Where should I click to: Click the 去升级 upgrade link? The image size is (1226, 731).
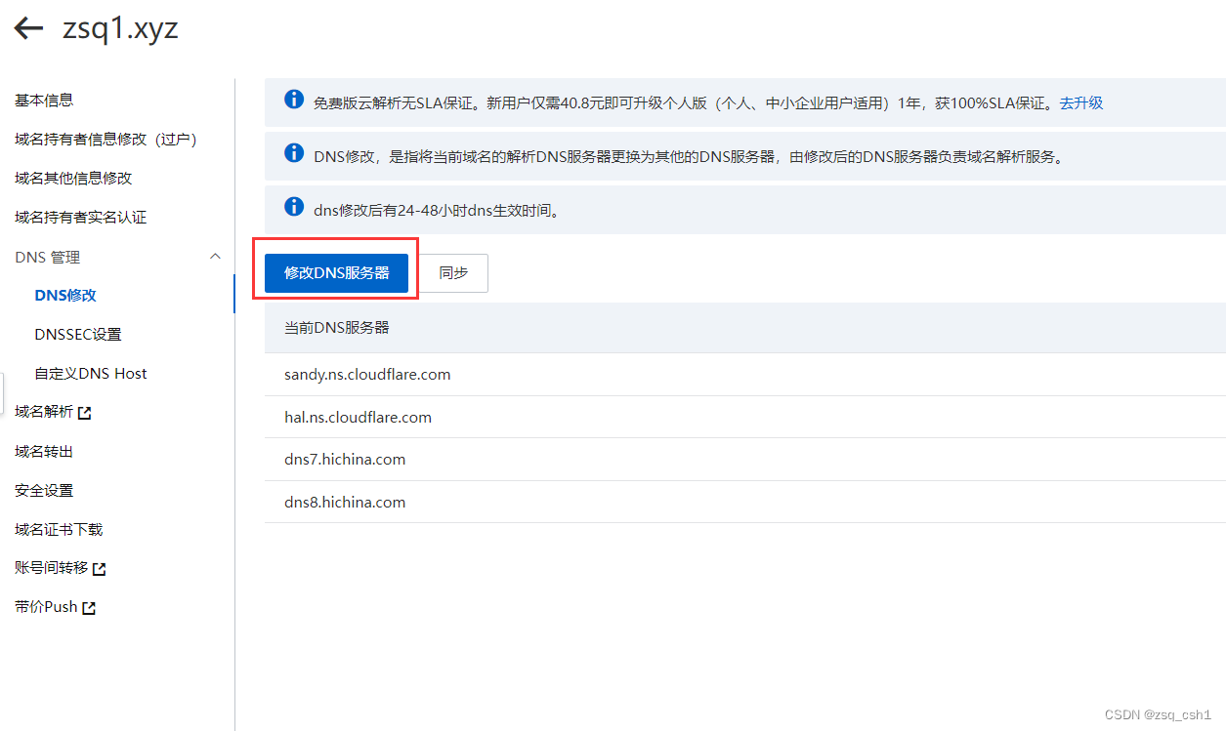(1081, 102)
